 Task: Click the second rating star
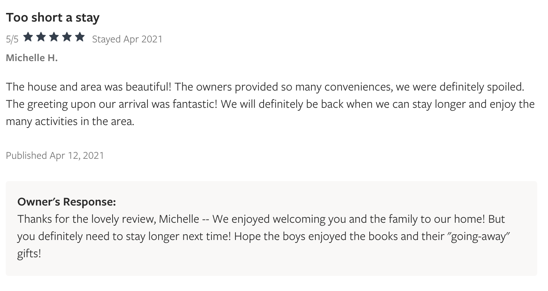pos(41,37)
